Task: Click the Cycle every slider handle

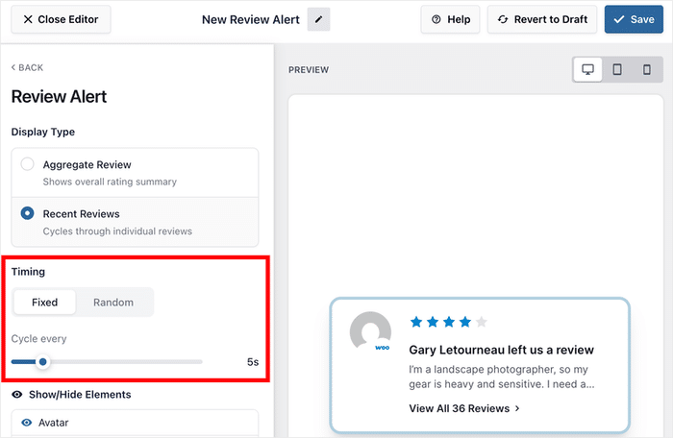Action: coord(42,362)
